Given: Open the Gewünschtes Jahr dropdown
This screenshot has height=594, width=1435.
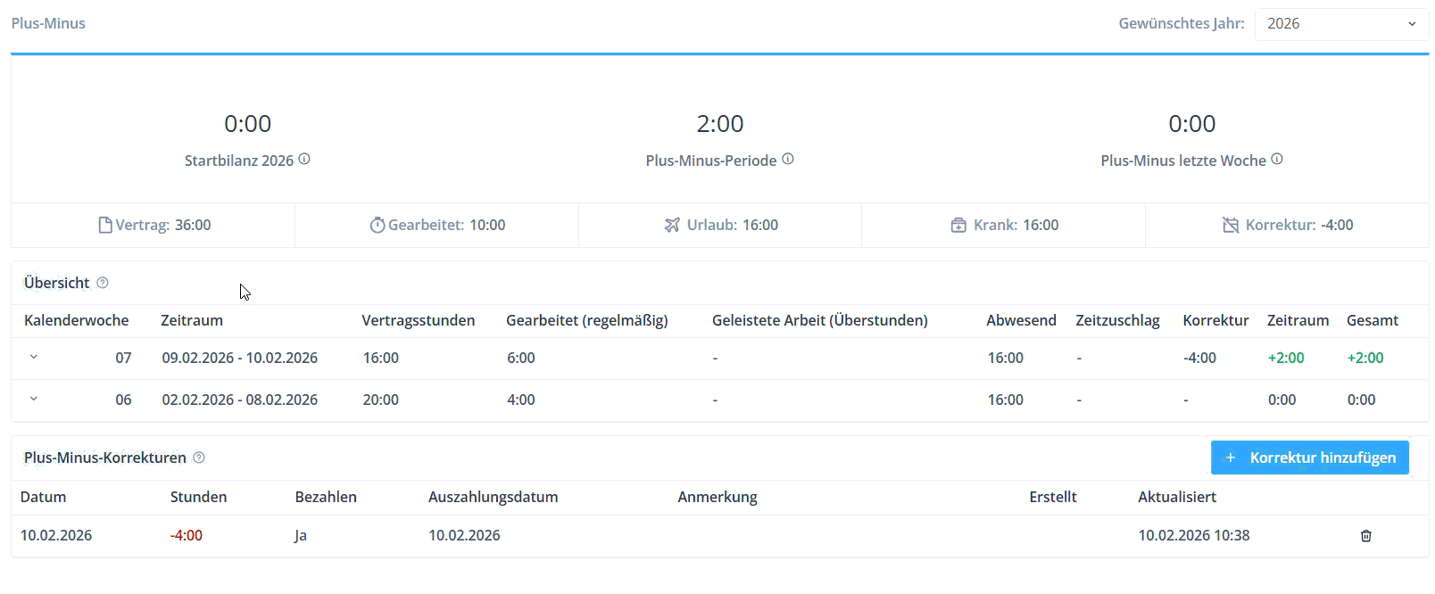Looking at the screenshot, I should click(x=1340, y=24).
